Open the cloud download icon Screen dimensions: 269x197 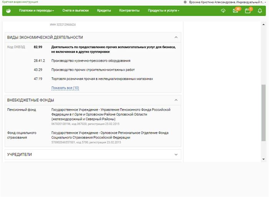[x=223, y=11]
